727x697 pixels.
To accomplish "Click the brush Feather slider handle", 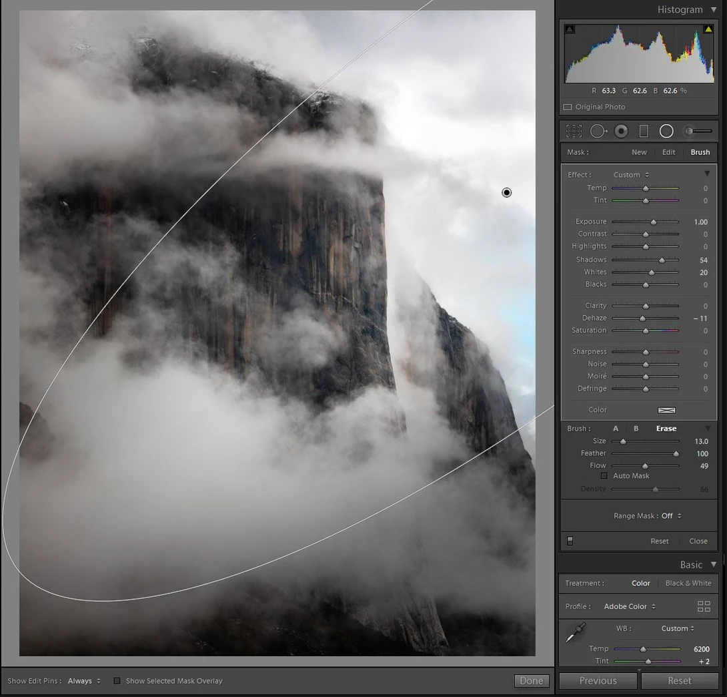I will point(676,453).
